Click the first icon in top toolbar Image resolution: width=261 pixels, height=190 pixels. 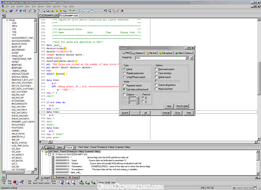pos(3,11)
